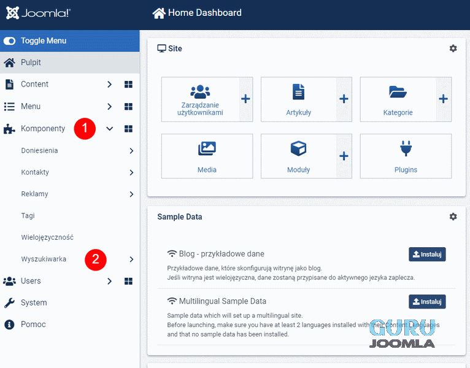Select Doniesienia in the components list
Image resolution: width=470 pixels, height=368 pixels.
click(x=39, y=150)
